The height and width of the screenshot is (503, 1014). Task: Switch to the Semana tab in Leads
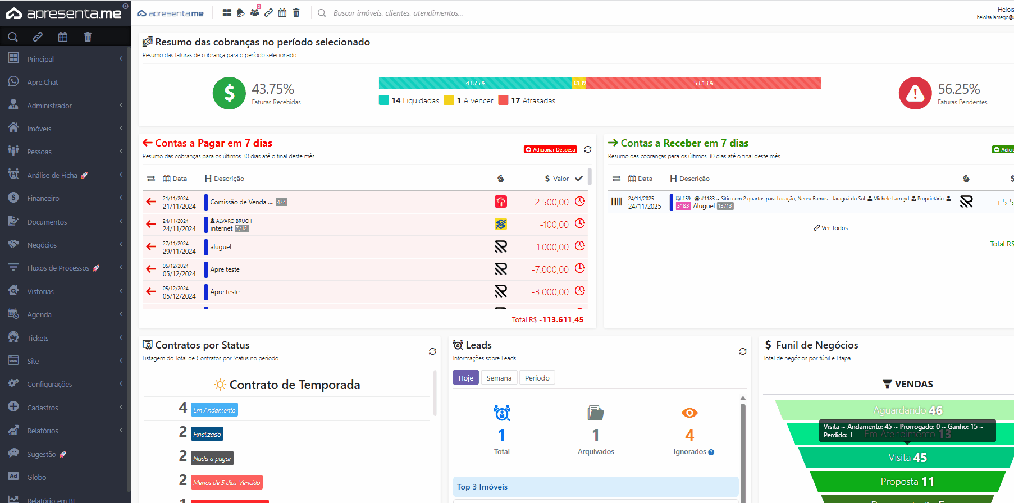(499, 378)
